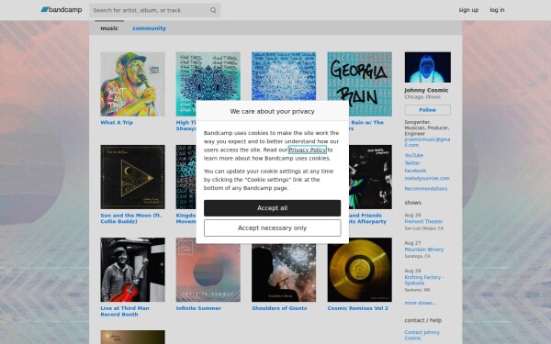551x344 pixels.
Task: Click Johnny Cosmic's profile photo
Action: [x=427, y=67]
